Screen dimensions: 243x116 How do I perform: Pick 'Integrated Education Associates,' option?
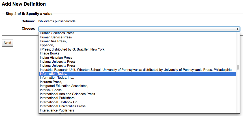(64, 86)
